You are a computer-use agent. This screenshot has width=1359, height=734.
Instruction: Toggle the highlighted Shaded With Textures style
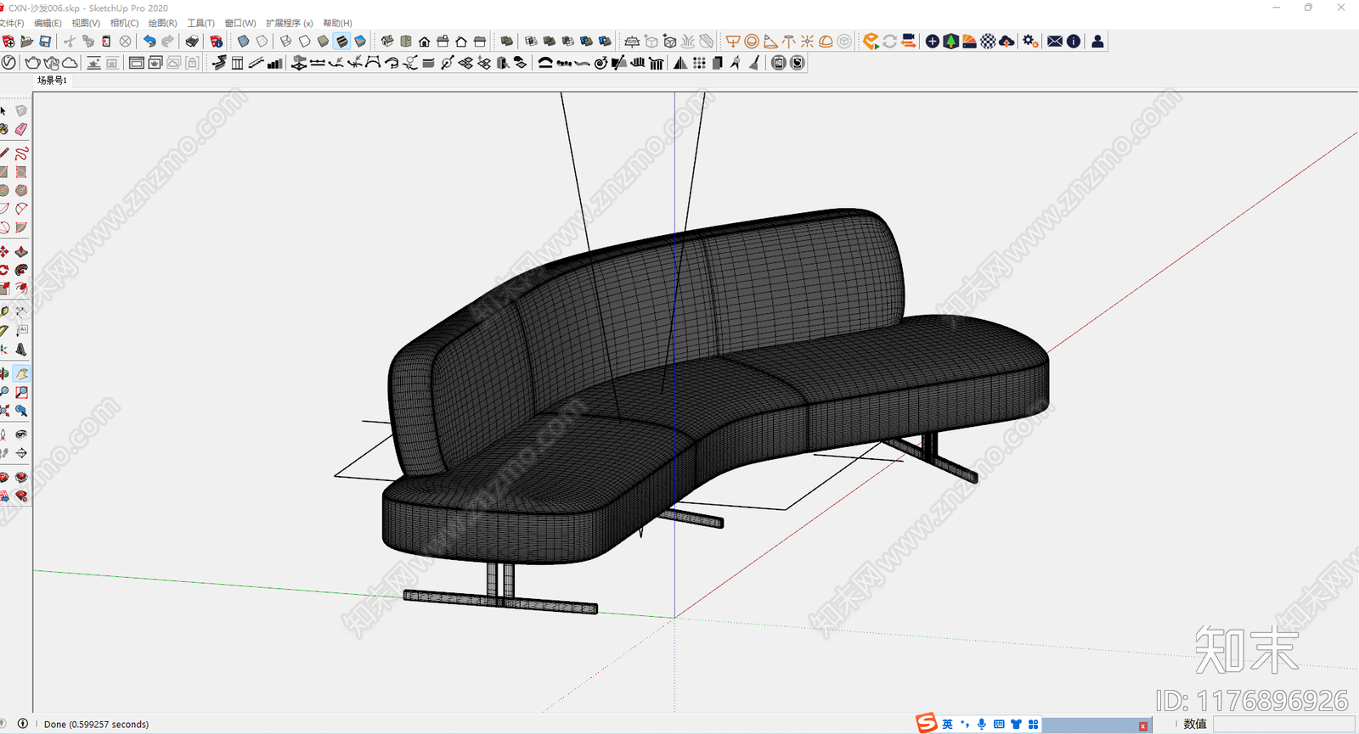[x=341, y=41]
